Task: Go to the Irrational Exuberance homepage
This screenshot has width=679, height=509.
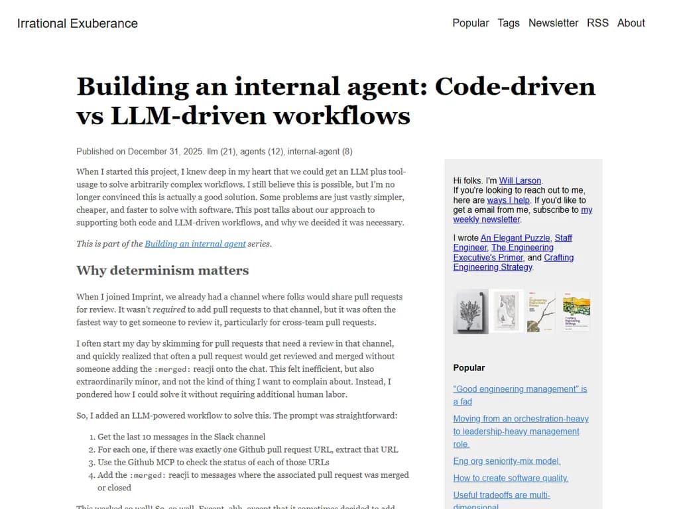Action: click(x=77, y=23)
